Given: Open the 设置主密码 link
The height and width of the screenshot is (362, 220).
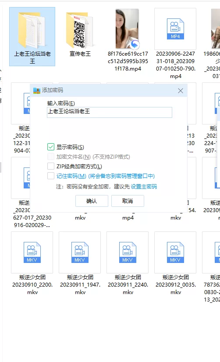Looking at the screenshot, I should pyautogui.click(x=144, y=187).
